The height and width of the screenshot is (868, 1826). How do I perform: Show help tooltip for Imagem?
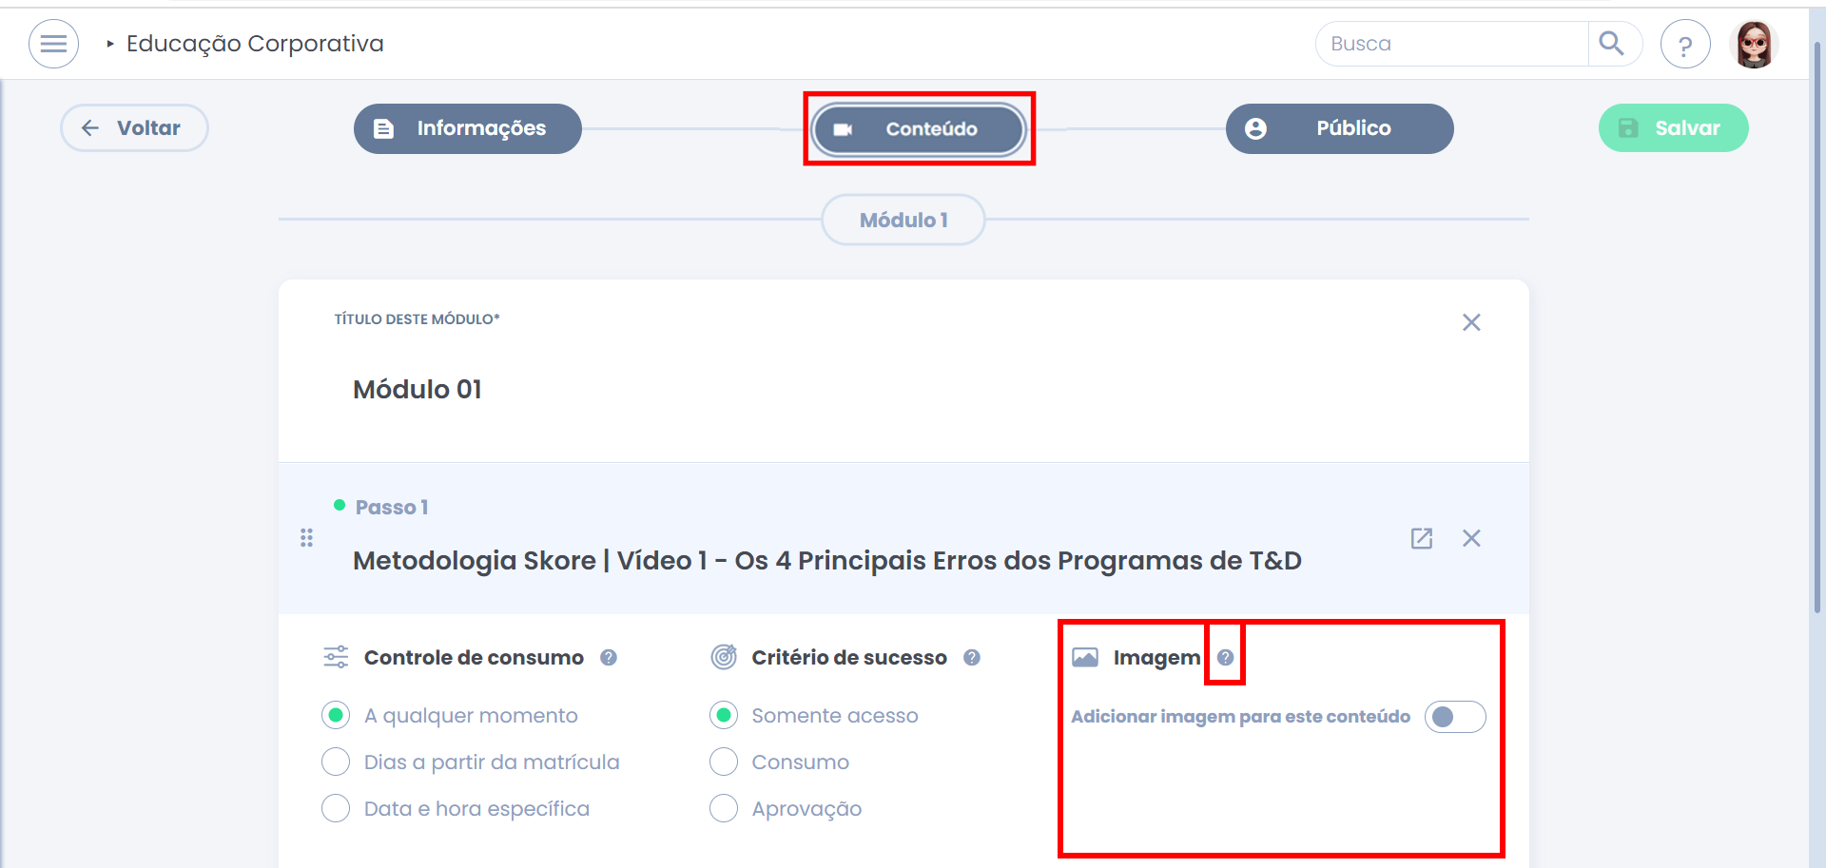coord(1226,657)
